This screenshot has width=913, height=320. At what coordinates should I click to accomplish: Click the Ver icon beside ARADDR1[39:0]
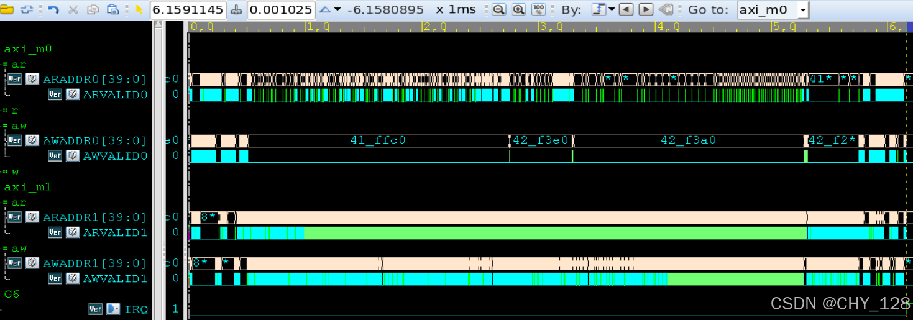14,217
